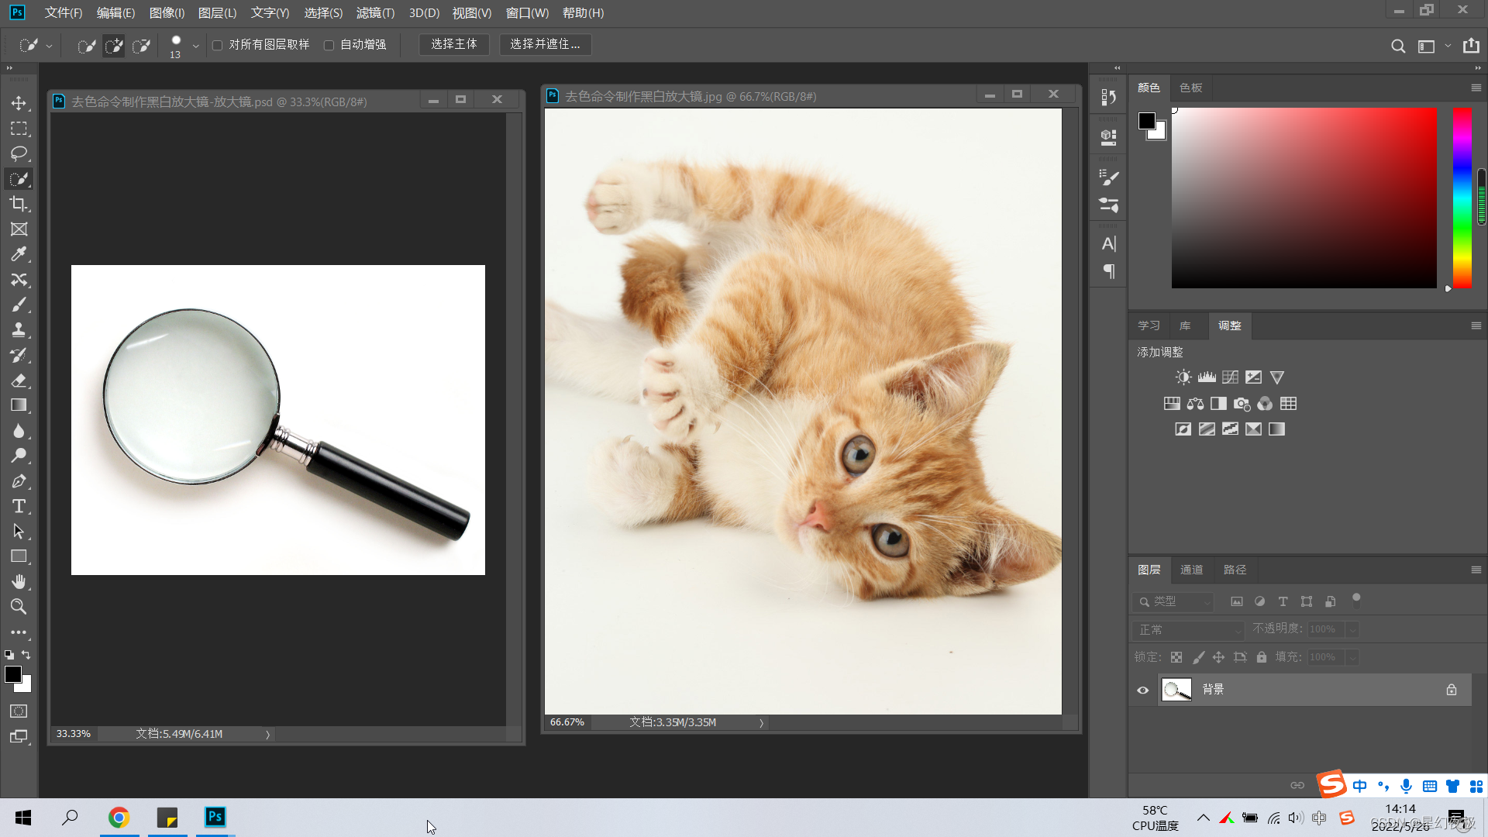Enable 自动增强 checkbox
The image size is (1488, 837).
point(329,45)
